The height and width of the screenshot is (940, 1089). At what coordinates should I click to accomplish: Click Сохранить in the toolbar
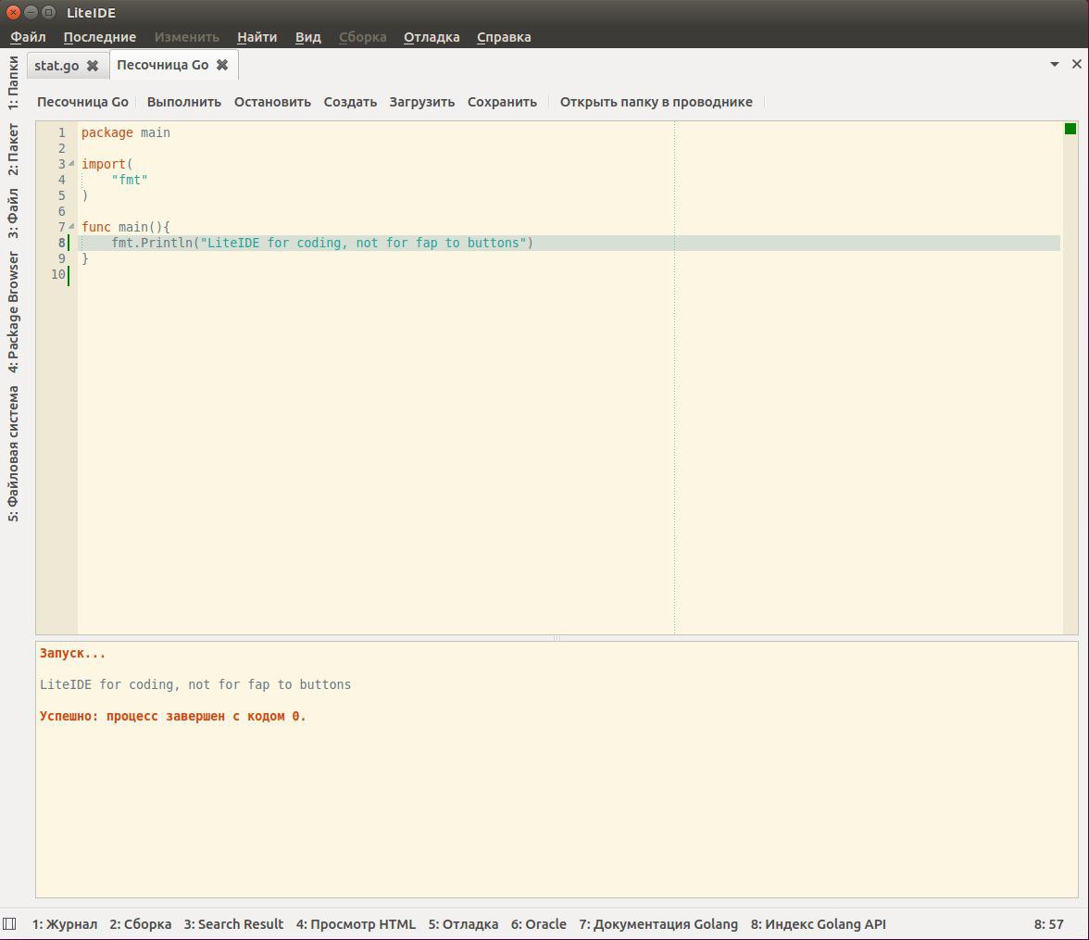pos(502,102)
